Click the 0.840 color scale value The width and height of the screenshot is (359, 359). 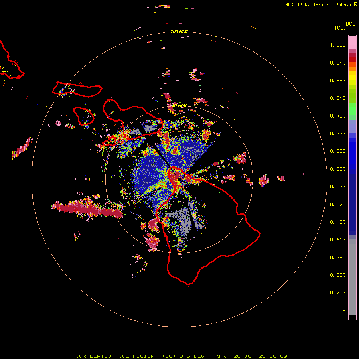[338, 98]
